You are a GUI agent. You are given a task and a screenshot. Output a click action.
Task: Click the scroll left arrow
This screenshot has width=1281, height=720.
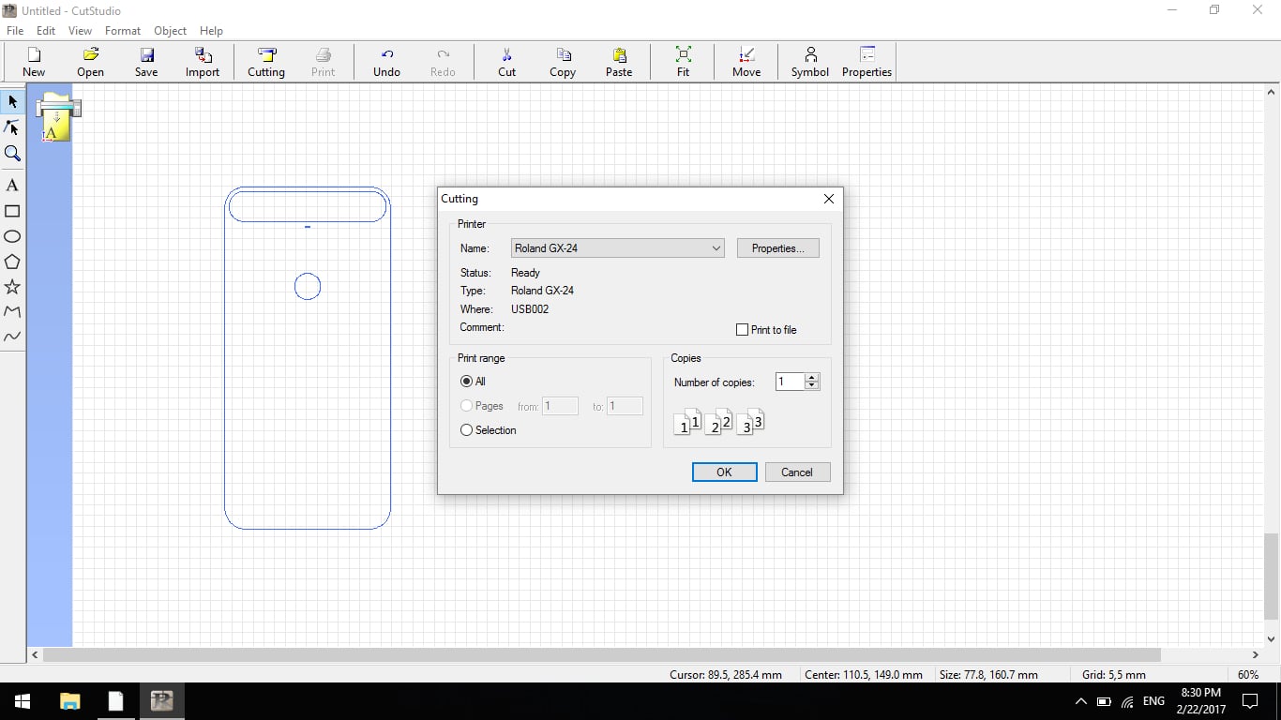pos(35,654)
